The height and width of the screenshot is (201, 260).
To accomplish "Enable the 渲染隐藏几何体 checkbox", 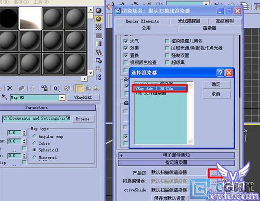I will click(x=167, y=41).
